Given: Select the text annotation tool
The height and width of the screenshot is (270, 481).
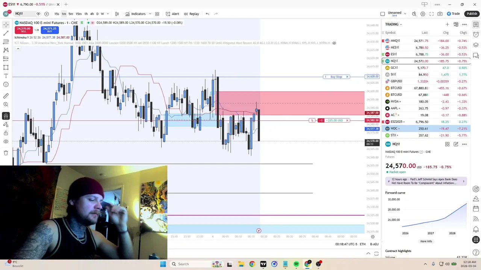Looking at the screenshot, I should (x=6, y=76).
